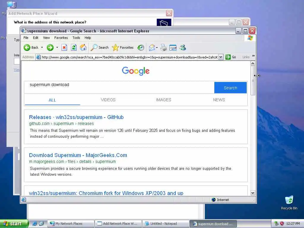Open the Edit menu
This screenshot has width=304, height=228.
point(36,38)
